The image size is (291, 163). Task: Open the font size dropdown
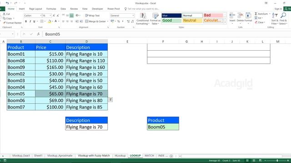tap(50, 15)
